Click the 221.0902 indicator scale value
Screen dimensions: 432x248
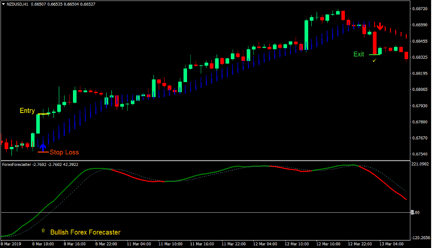click(420, 164)
